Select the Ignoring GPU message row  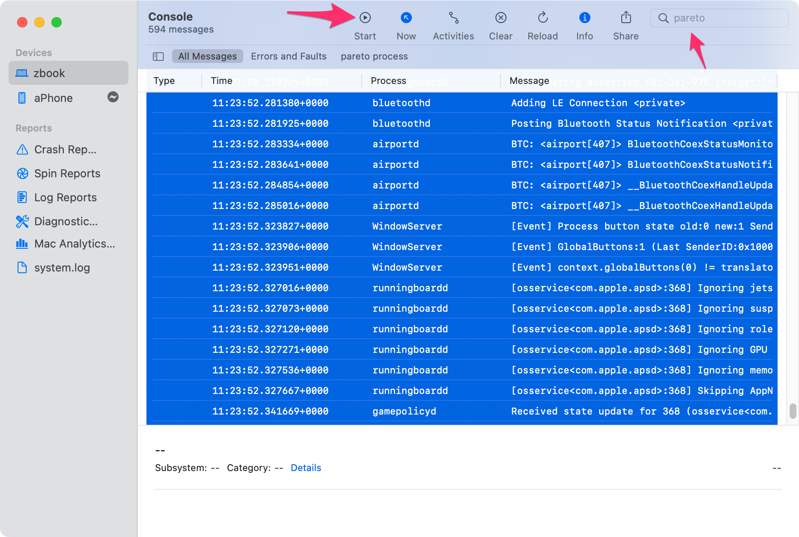[x=462, y=349]
